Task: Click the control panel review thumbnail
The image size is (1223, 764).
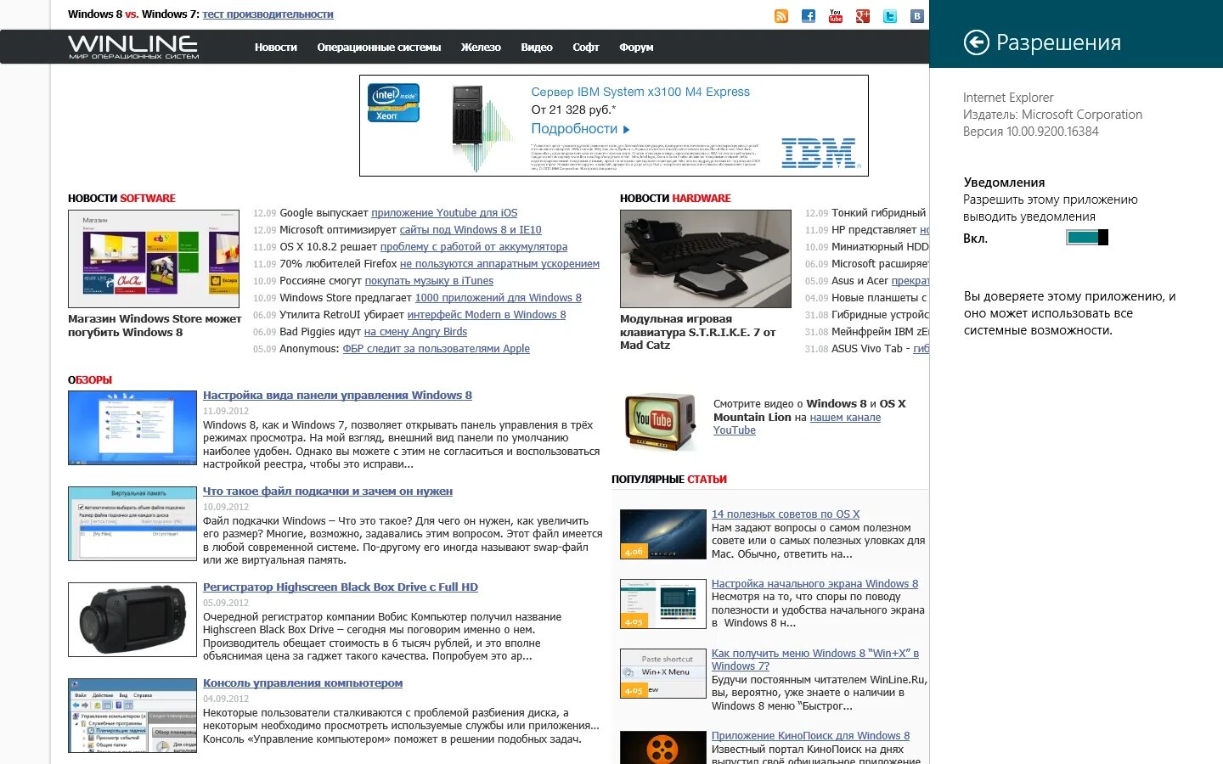Action: [x=132, y=428]
